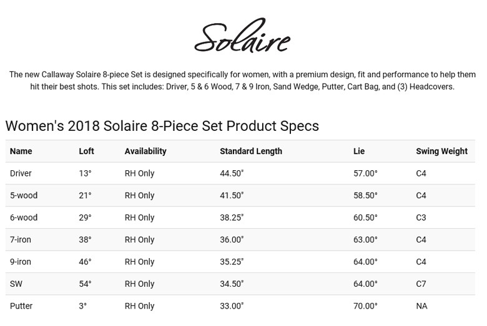487x326 pixels.
Task: Click the Callaway Solaire description paragraph
Action: pos(242,80)
